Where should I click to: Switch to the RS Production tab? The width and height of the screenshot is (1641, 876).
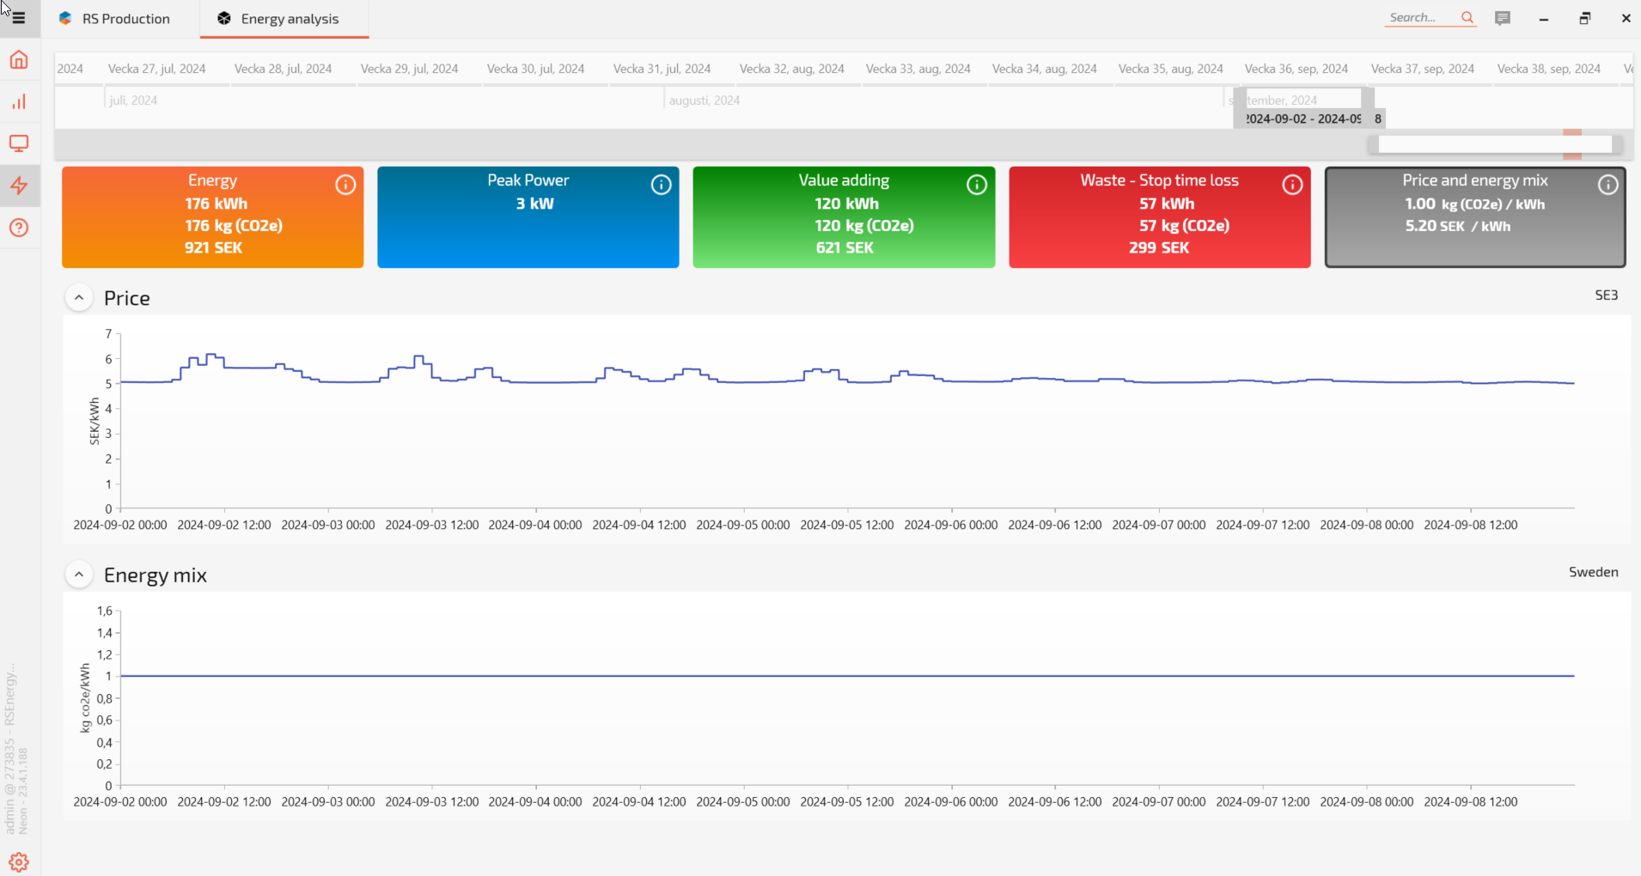point(115,19)
